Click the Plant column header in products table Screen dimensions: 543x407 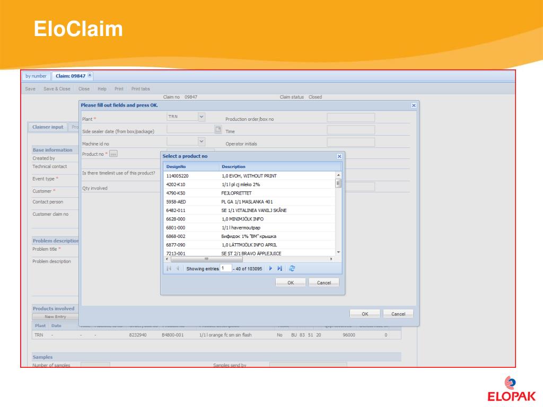coord(40,326)
